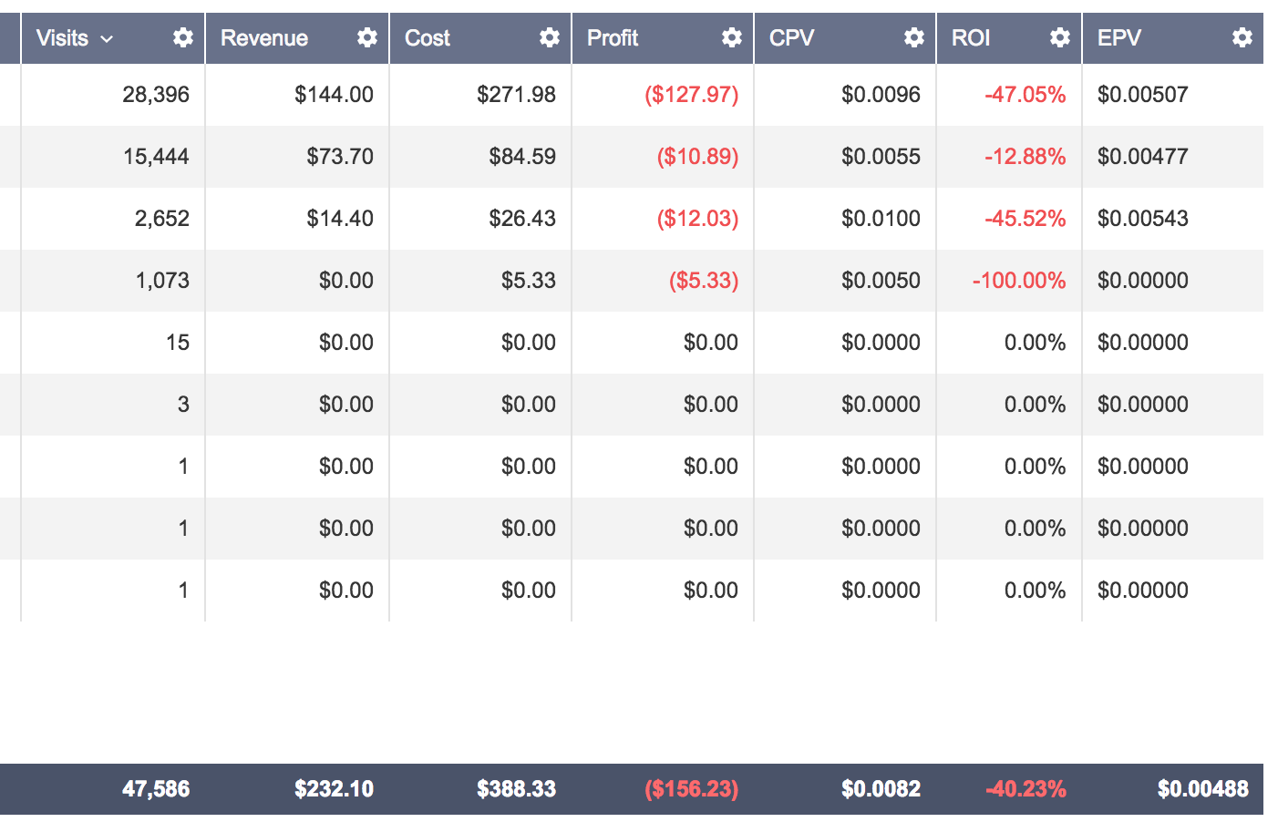
Task: Click total ROI -40.23% in footer
Action: [1025, 789]
